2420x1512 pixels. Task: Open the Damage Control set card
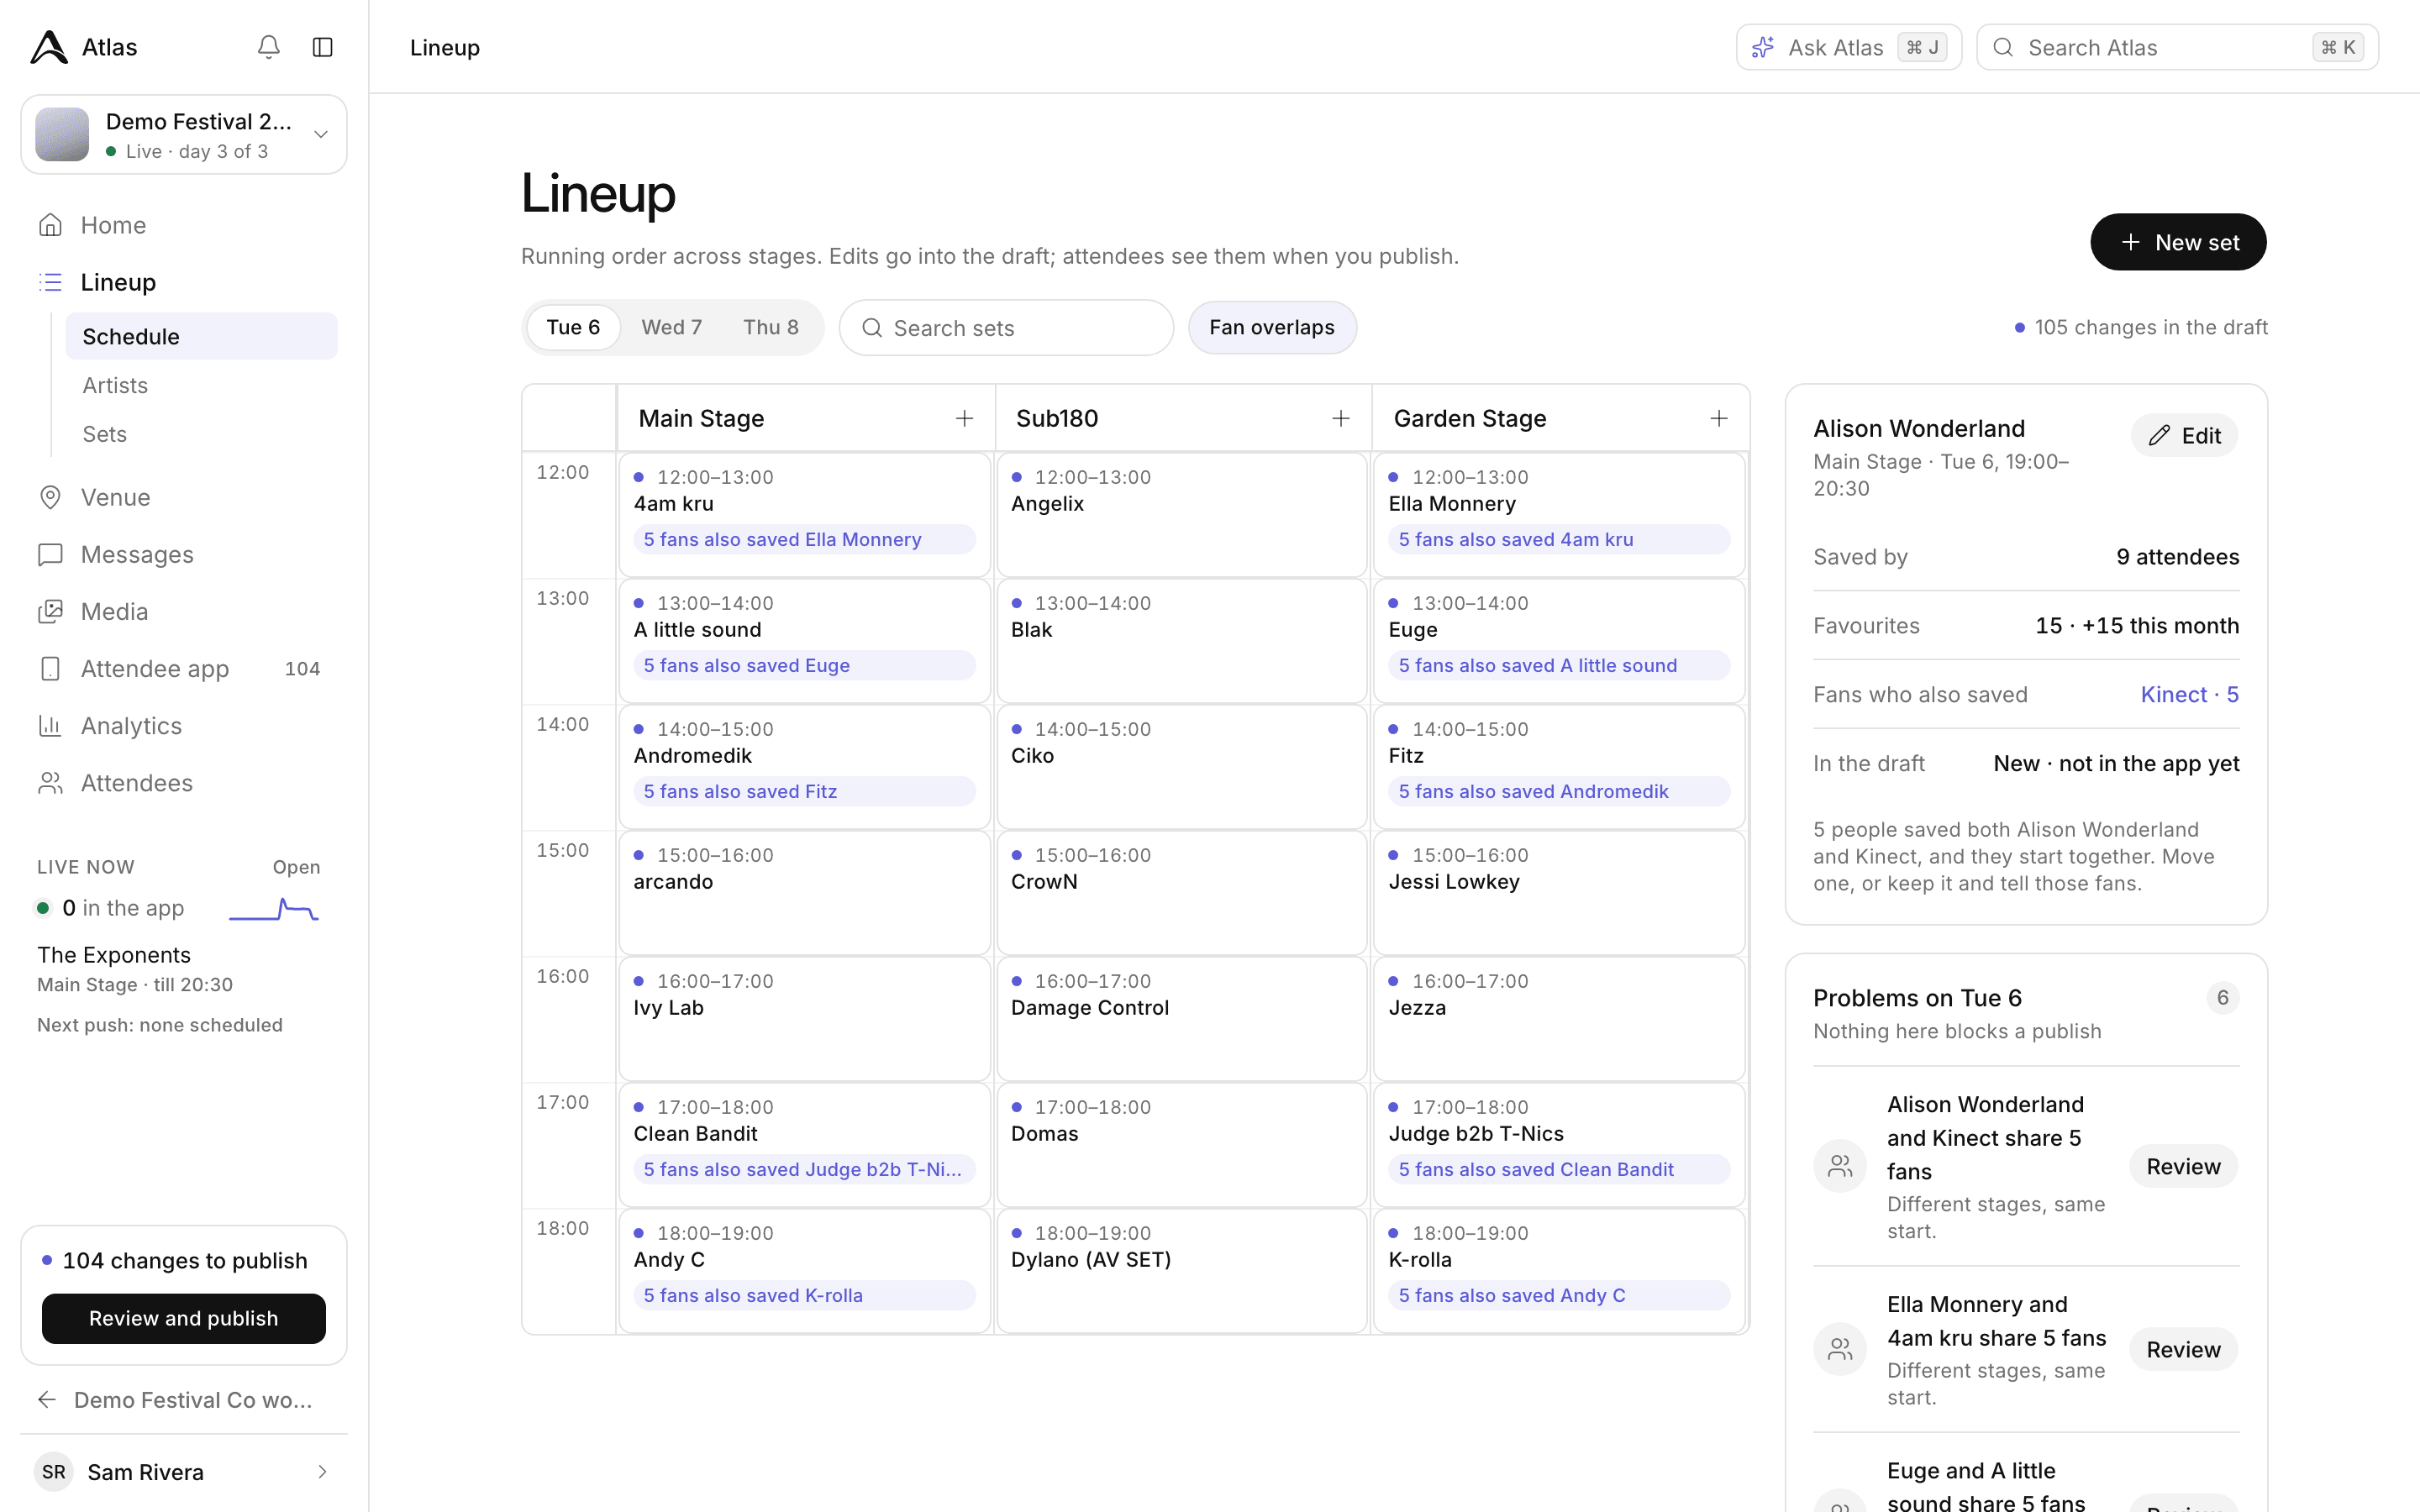coord(1181,1018)
